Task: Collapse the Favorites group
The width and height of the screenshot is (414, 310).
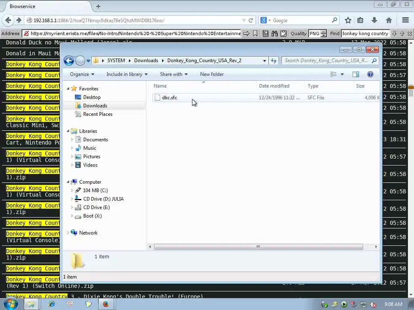Action: 68,88
